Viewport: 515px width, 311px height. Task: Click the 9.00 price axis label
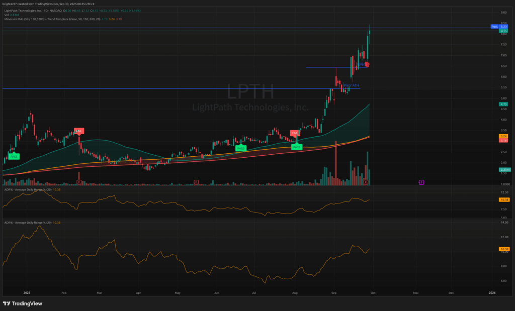(503, 13)
